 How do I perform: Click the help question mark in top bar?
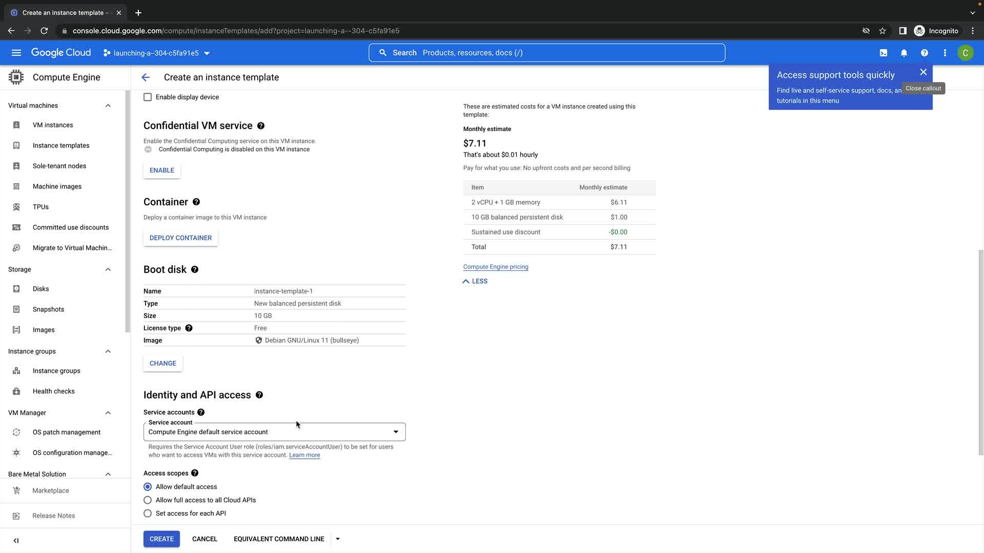coord(925,53)
